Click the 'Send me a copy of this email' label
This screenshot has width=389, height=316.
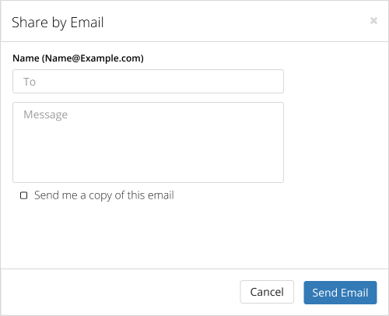pos(104,195)
